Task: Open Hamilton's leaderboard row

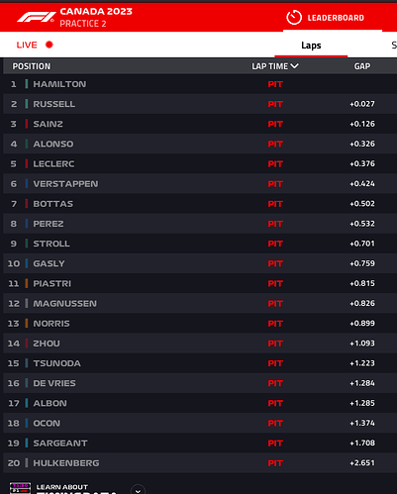Action: [200, 84]
